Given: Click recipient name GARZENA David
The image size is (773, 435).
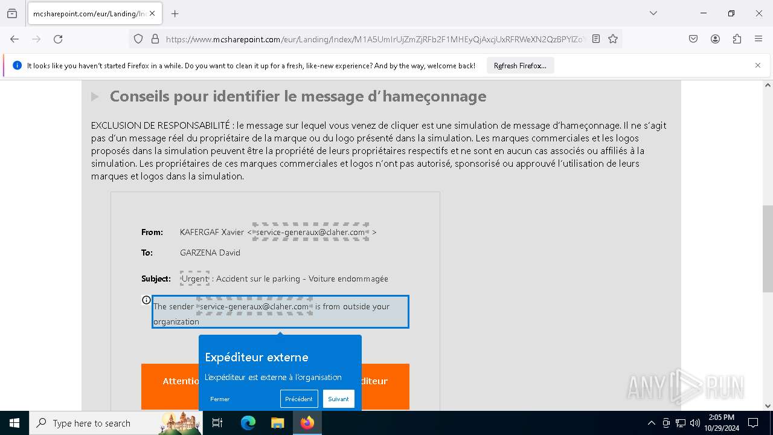Looking at the screenshot, I should [210, 253].
